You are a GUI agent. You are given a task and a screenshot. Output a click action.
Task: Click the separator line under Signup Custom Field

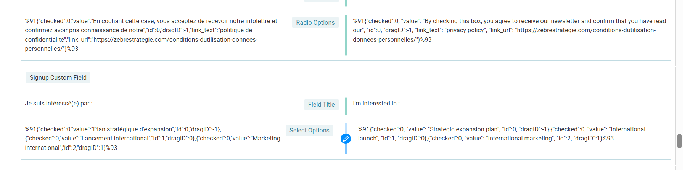coord(346,88)
